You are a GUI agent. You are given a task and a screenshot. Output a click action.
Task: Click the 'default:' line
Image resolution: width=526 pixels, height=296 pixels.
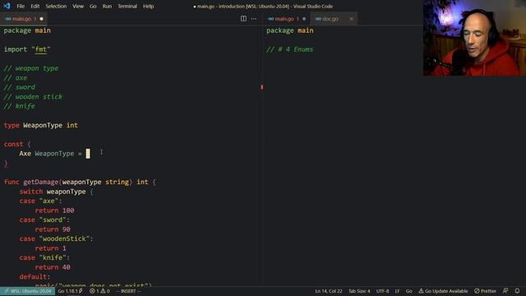click(35, 276)
